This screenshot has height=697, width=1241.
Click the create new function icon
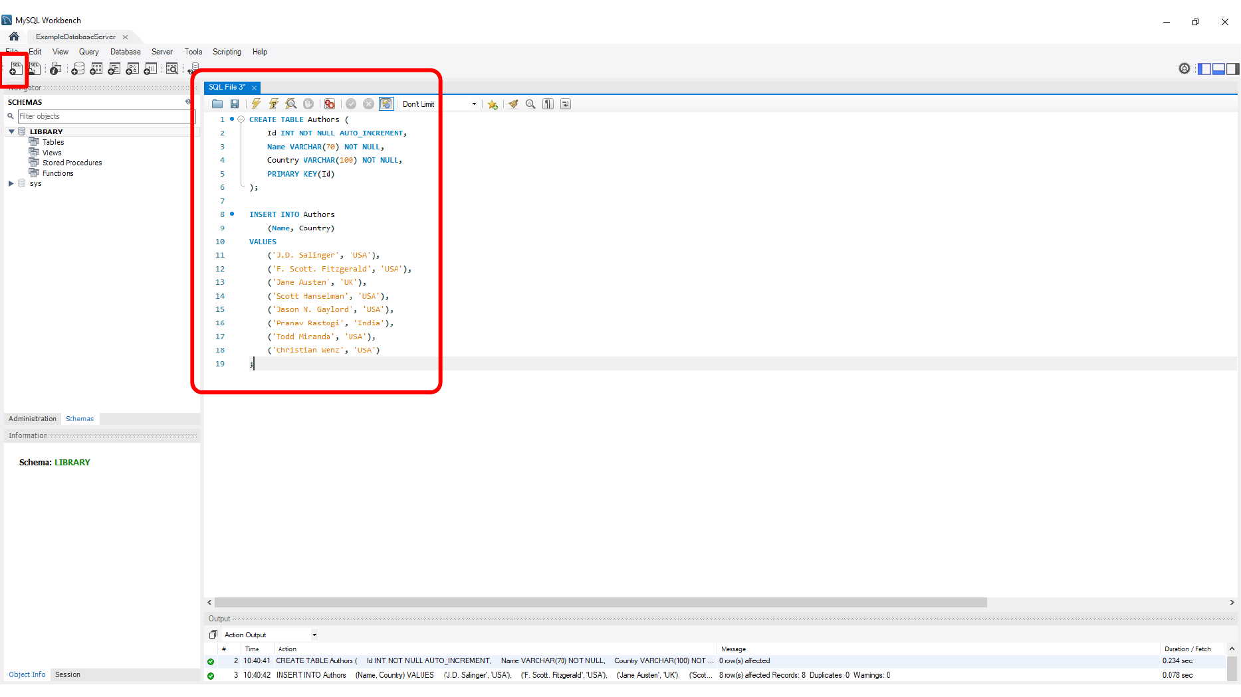click(151, 68)
